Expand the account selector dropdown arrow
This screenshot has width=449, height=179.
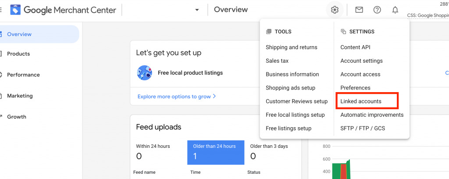pyautogui.click(x=197, y=10)
